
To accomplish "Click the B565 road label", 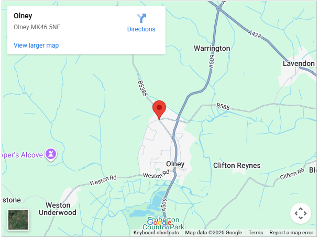I will coord(223,106).
